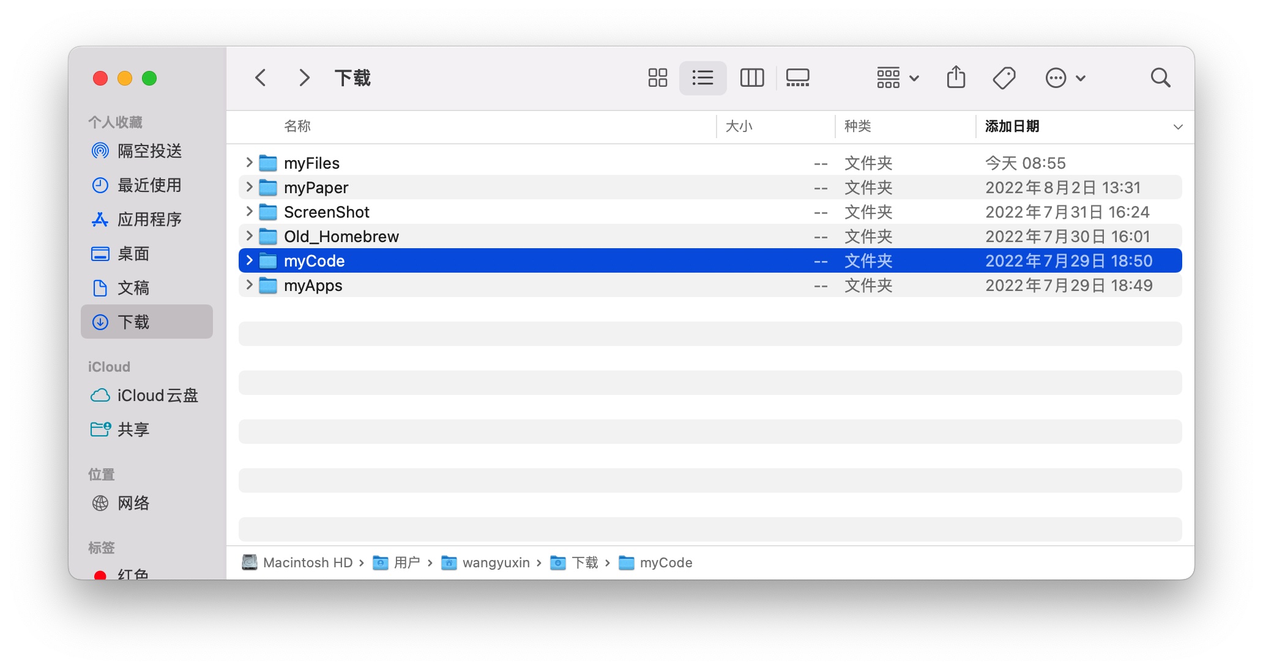This screenshot has width=1263, height=670.
Task: Open 共享 in the sidebar
Action: [x=147, y=430]
